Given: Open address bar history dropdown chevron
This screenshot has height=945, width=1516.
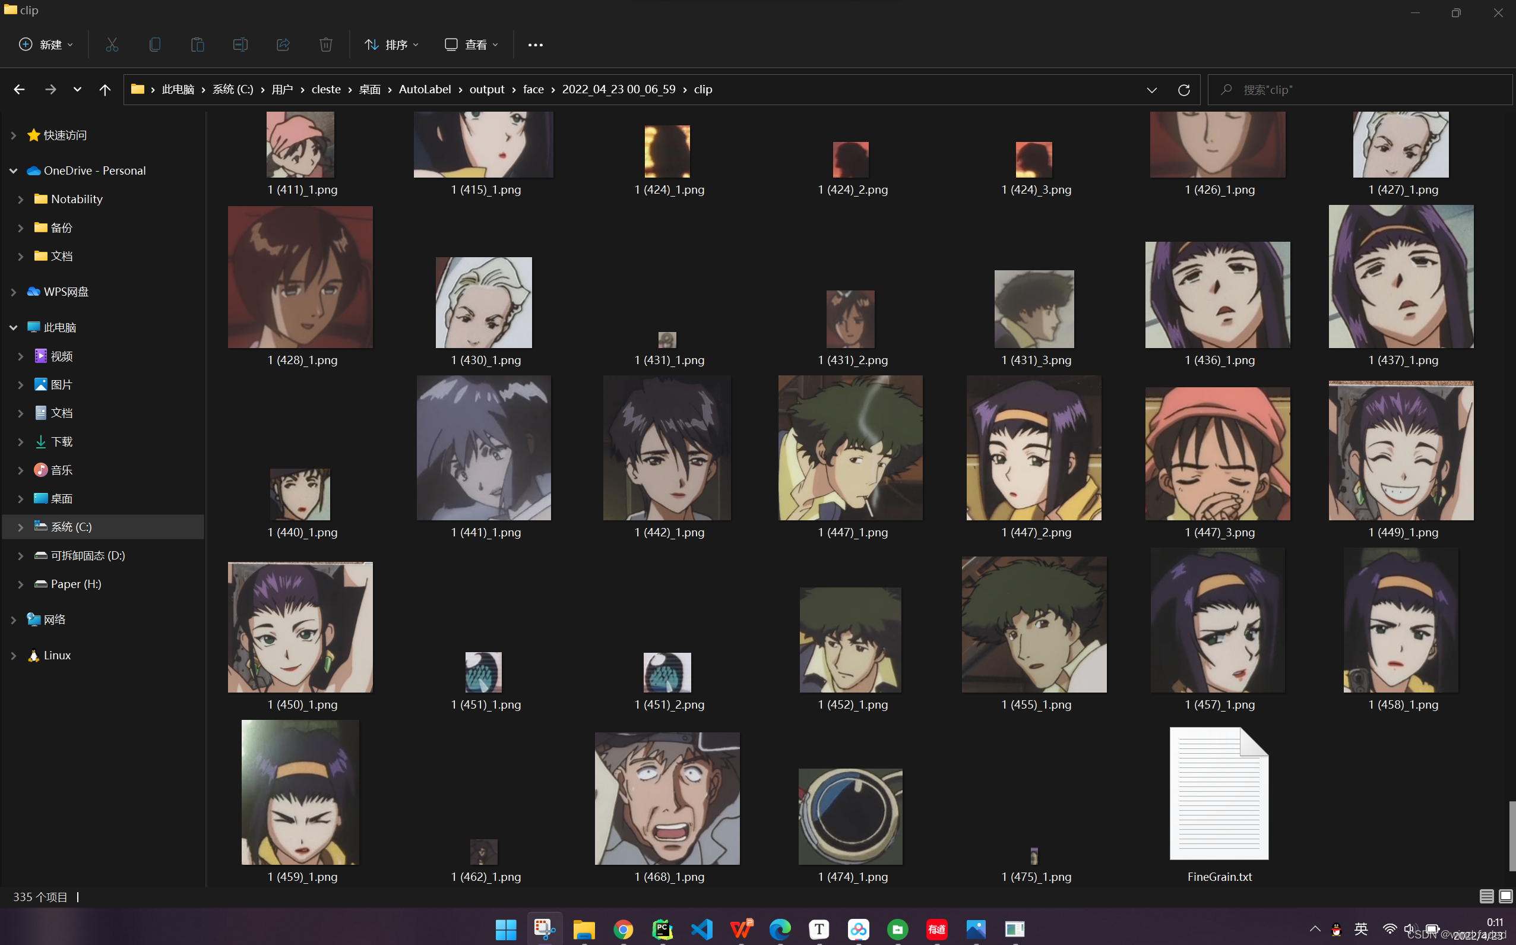Looking at the screenshot, I should [x=1151, y=89].
